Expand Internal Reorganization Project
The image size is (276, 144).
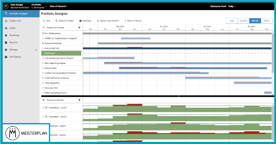point(43,58)
